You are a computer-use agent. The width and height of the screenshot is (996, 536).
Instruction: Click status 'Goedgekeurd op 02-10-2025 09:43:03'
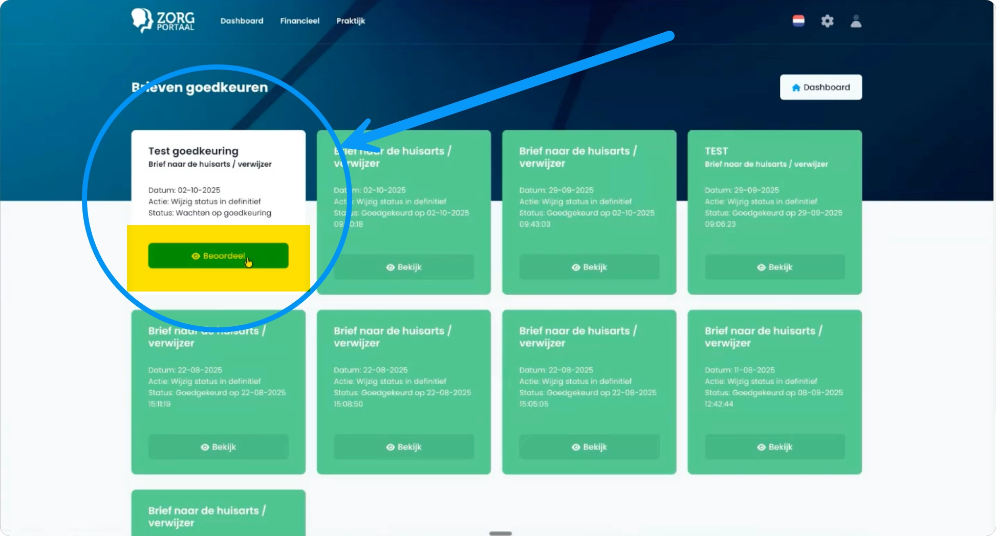(x=587, y=218)
